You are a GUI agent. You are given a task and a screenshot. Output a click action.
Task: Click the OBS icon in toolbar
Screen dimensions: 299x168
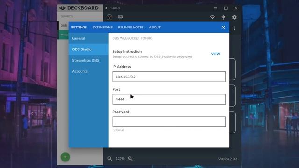coord(109,17)
